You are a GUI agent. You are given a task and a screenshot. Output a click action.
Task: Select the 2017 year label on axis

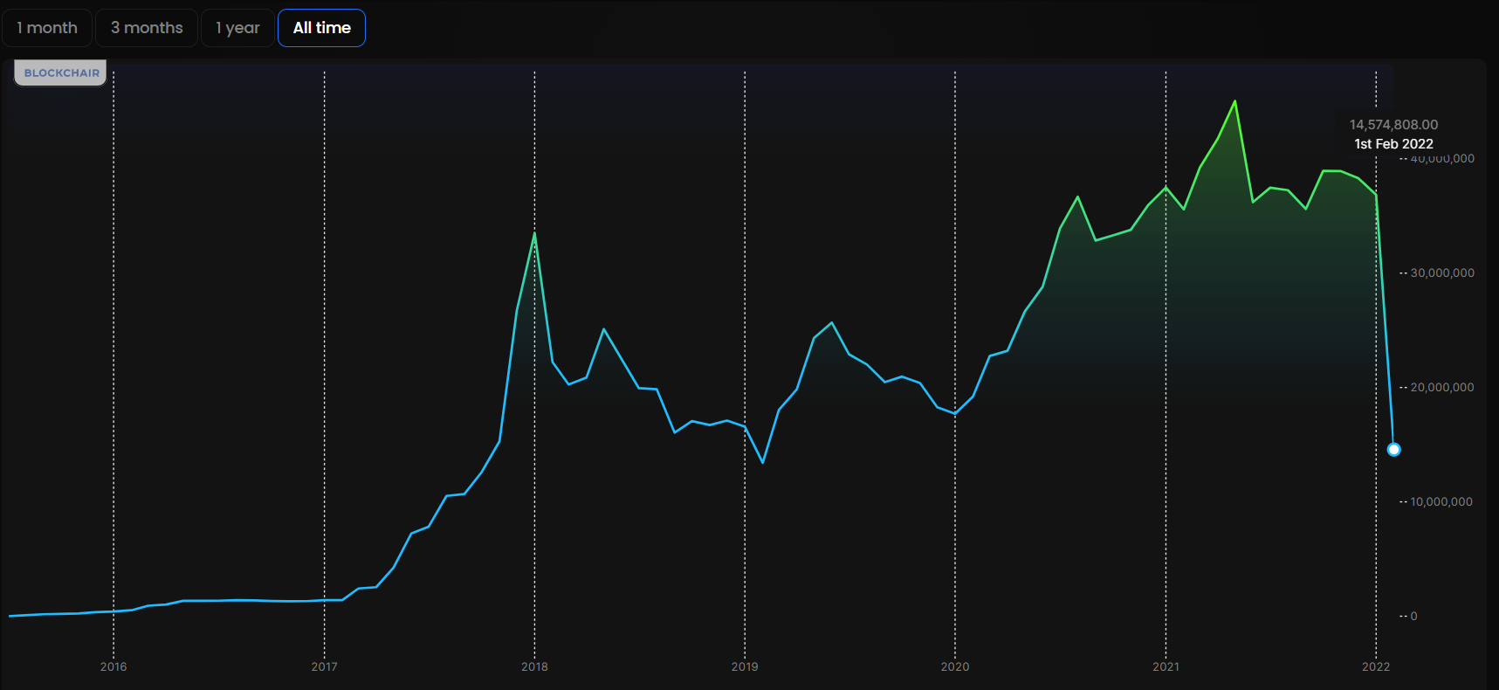[324, 666]
